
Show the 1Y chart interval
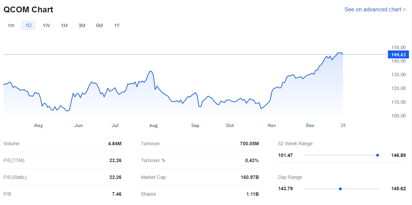117,25
